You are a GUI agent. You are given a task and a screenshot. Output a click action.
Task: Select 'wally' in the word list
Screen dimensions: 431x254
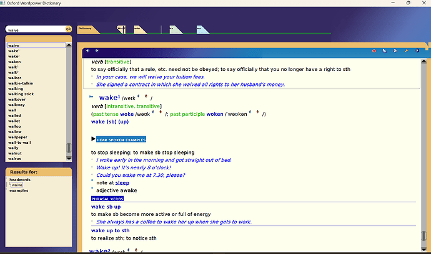coord(13,148)
